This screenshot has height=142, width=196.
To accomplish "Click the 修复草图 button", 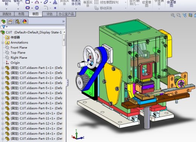I will tap(147, 3).
